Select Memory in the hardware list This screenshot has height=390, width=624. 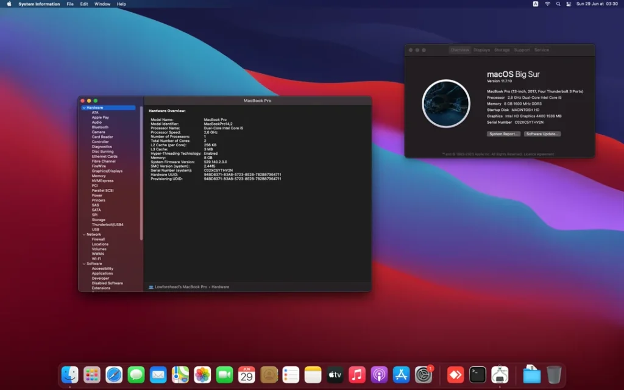[x=99, y=176]
